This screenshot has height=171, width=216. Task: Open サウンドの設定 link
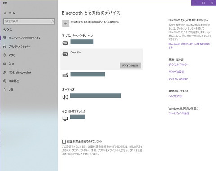(176, 72)
